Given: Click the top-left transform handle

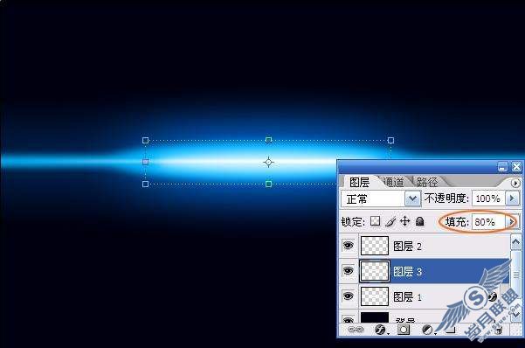Looking at the screenshot, I should 145,140.
